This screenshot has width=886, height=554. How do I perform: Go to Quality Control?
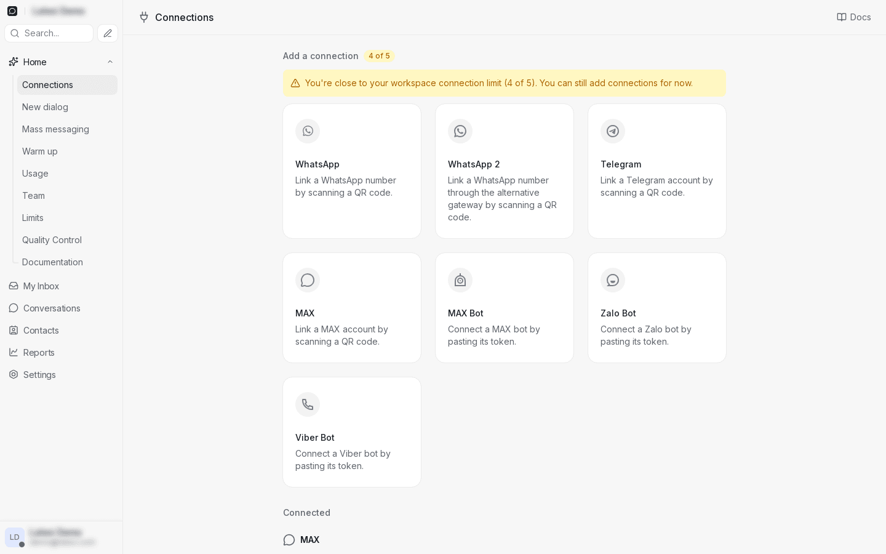click(x=67, y=240)
